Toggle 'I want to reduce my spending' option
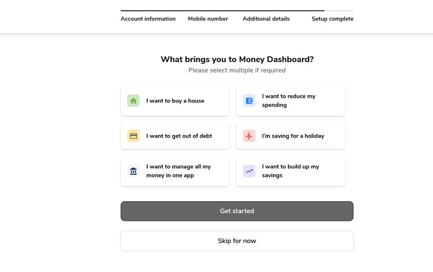The height and width of the screenshot is (272, 433). coord(291,101)
